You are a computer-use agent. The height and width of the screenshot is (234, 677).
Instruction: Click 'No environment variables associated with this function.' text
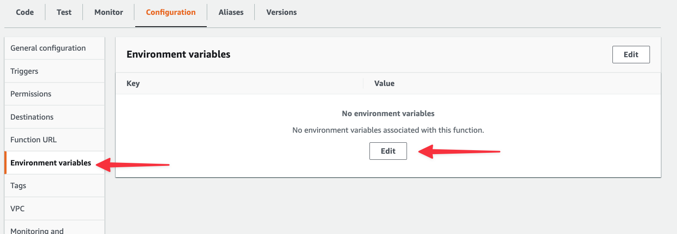click(x=388, y=130)
